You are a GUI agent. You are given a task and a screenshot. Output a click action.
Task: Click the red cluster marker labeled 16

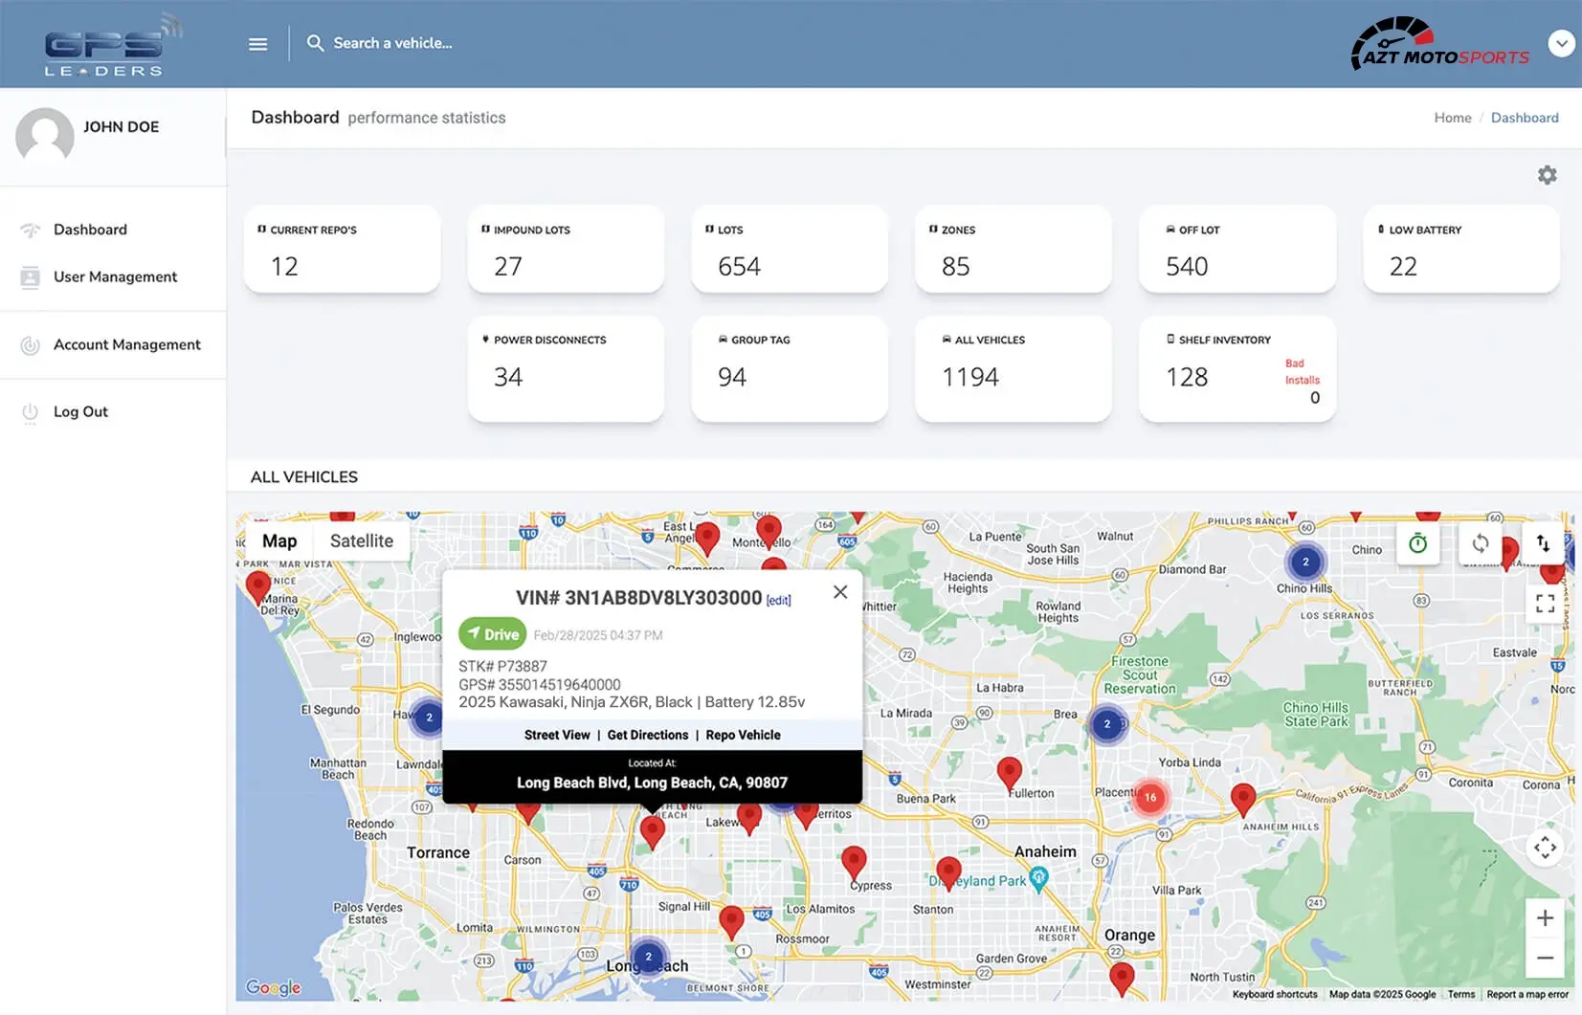(x=1149, y=797)
